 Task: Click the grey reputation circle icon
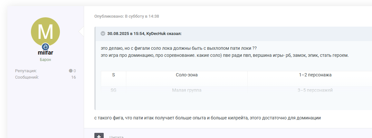[x=71, y=71]
